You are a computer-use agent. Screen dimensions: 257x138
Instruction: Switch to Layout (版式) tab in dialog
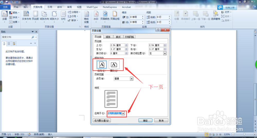118,37
